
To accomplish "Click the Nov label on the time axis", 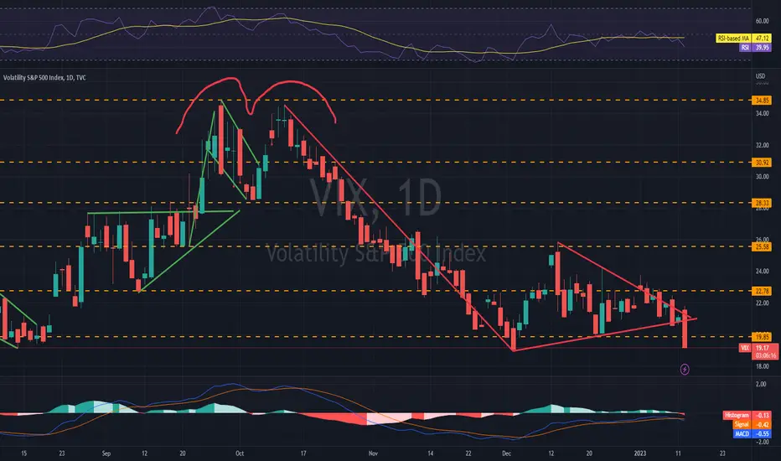I will click(373, 453).
